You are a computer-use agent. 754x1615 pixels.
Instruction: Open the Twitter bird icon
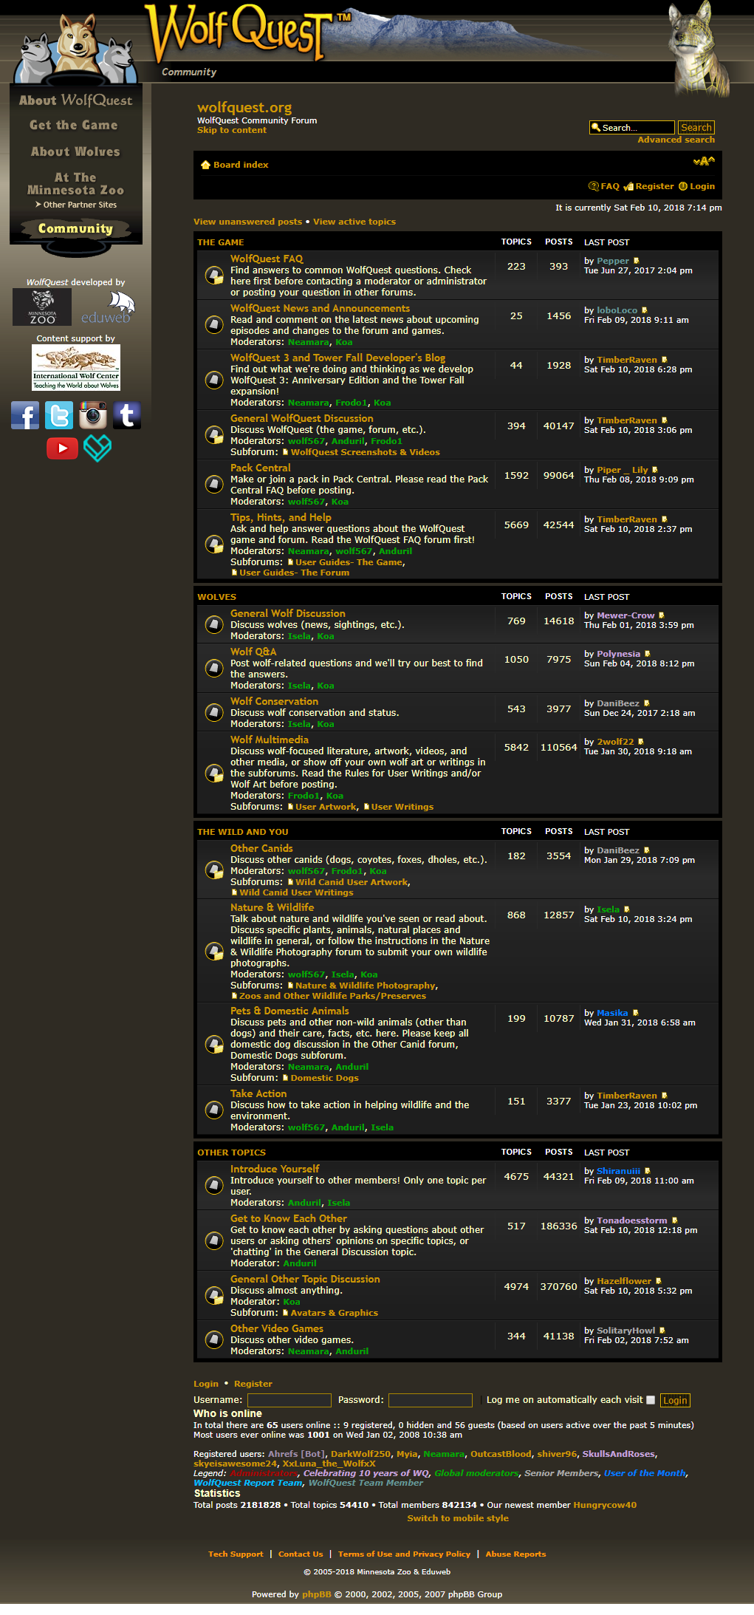[59, 415]
